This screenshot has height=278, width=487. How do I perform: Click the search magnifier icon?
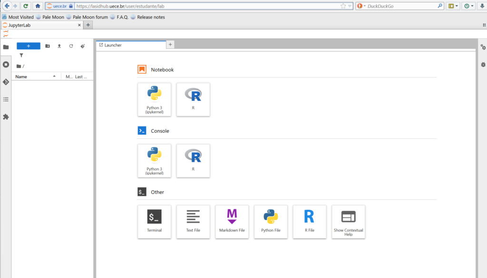[440, 6]
